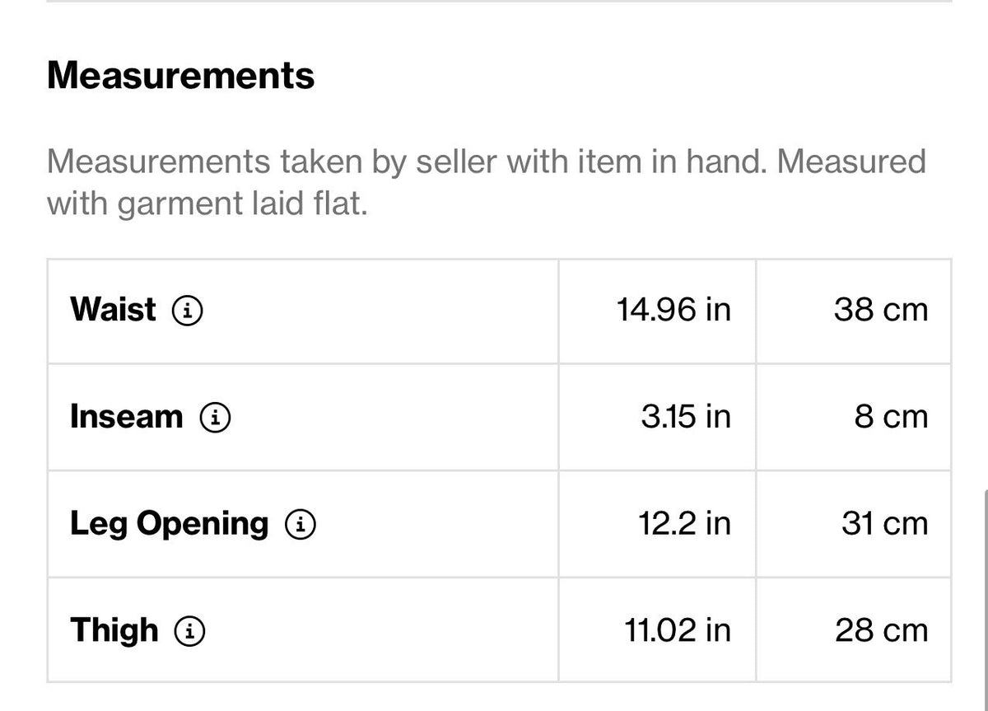988x711 pixels.
Task: Select the 38 cm waist value
Action: [x=881, y=310]
